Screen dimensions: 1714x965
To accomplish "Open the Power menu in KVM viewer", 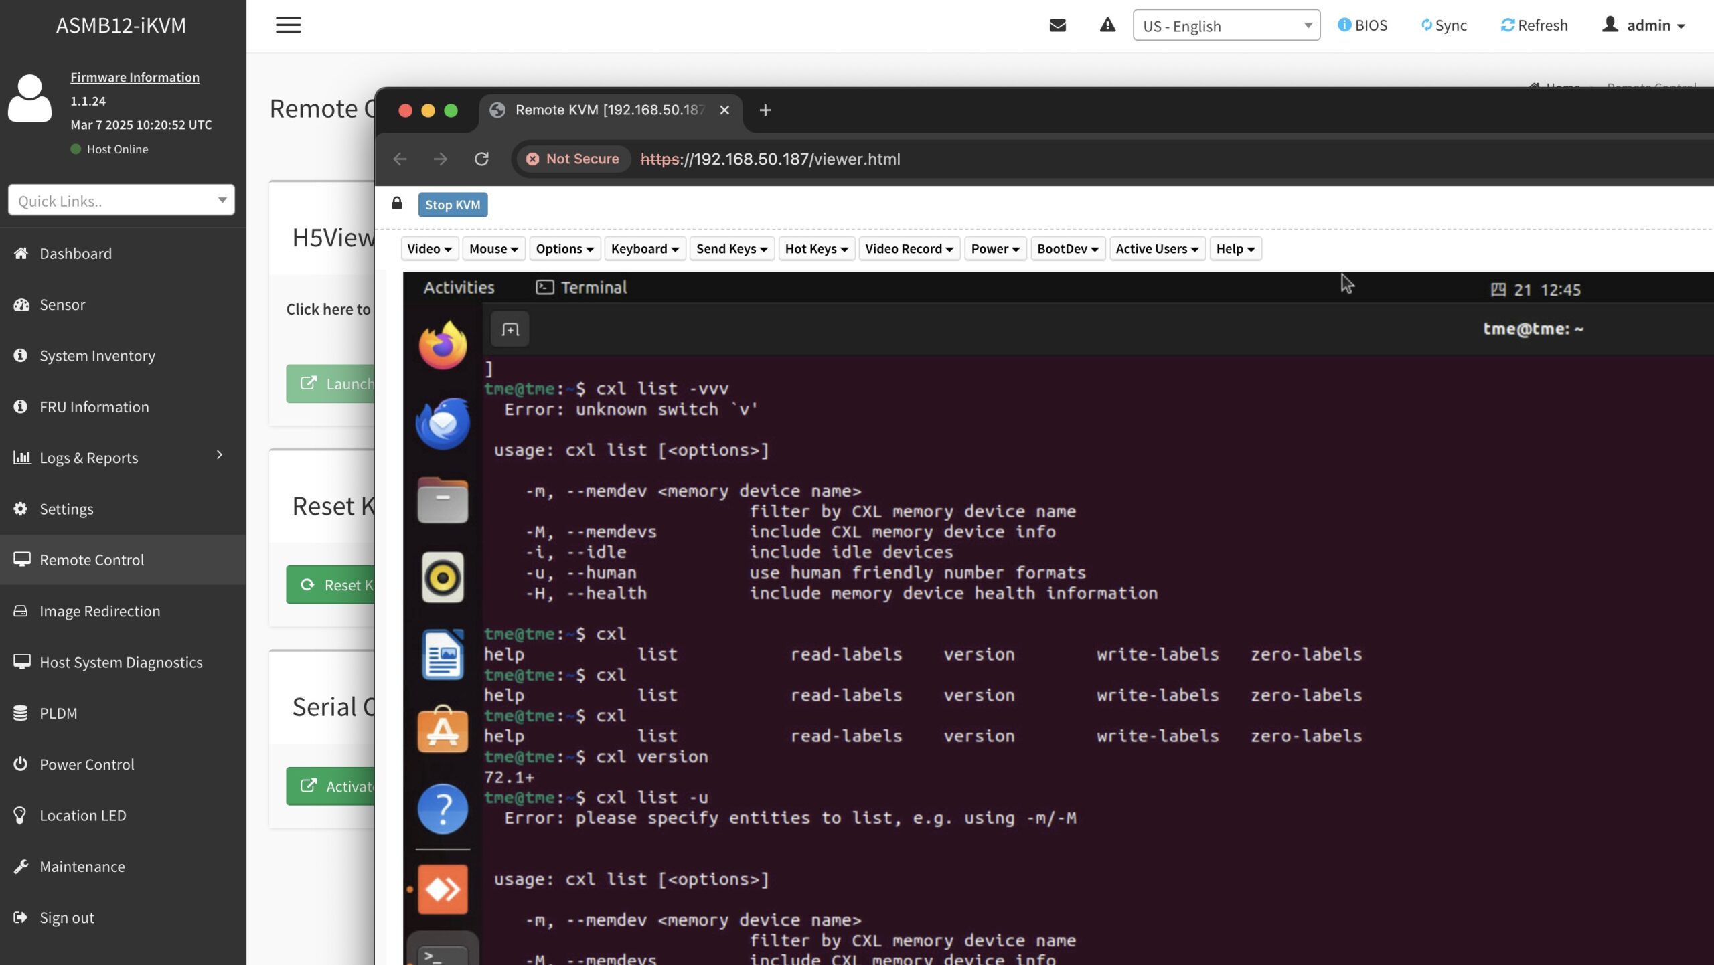I will pos(995,249).
